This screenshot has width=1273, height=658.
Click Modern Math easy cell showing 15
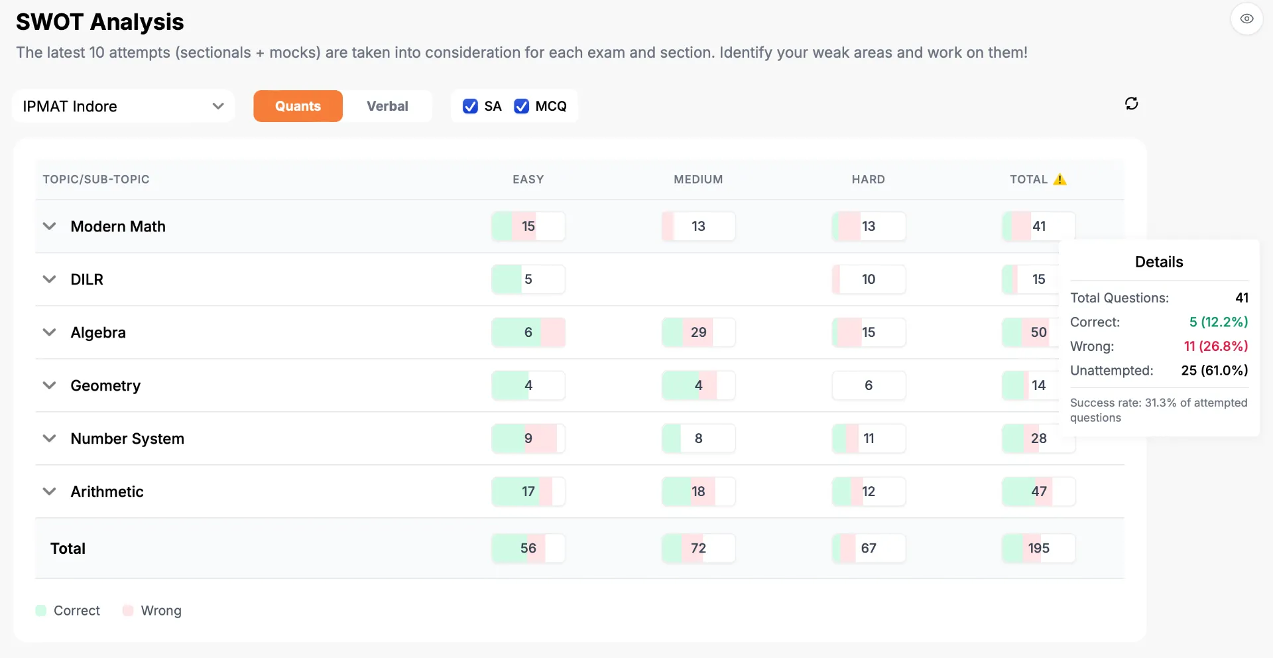pyautogui.click(x=528, y=226)
